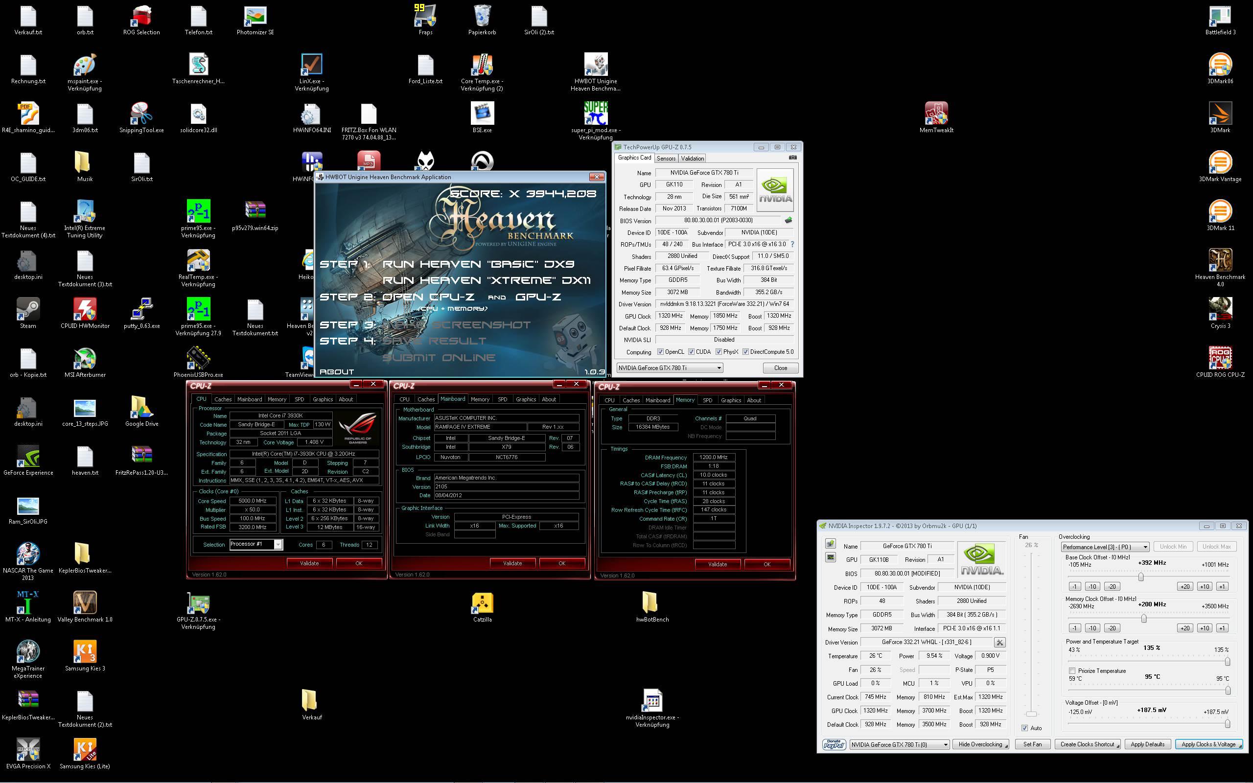The image size is (1253, 783).
Task: Click the Voltage Offset slider handle
Action: pos(1227,723)
